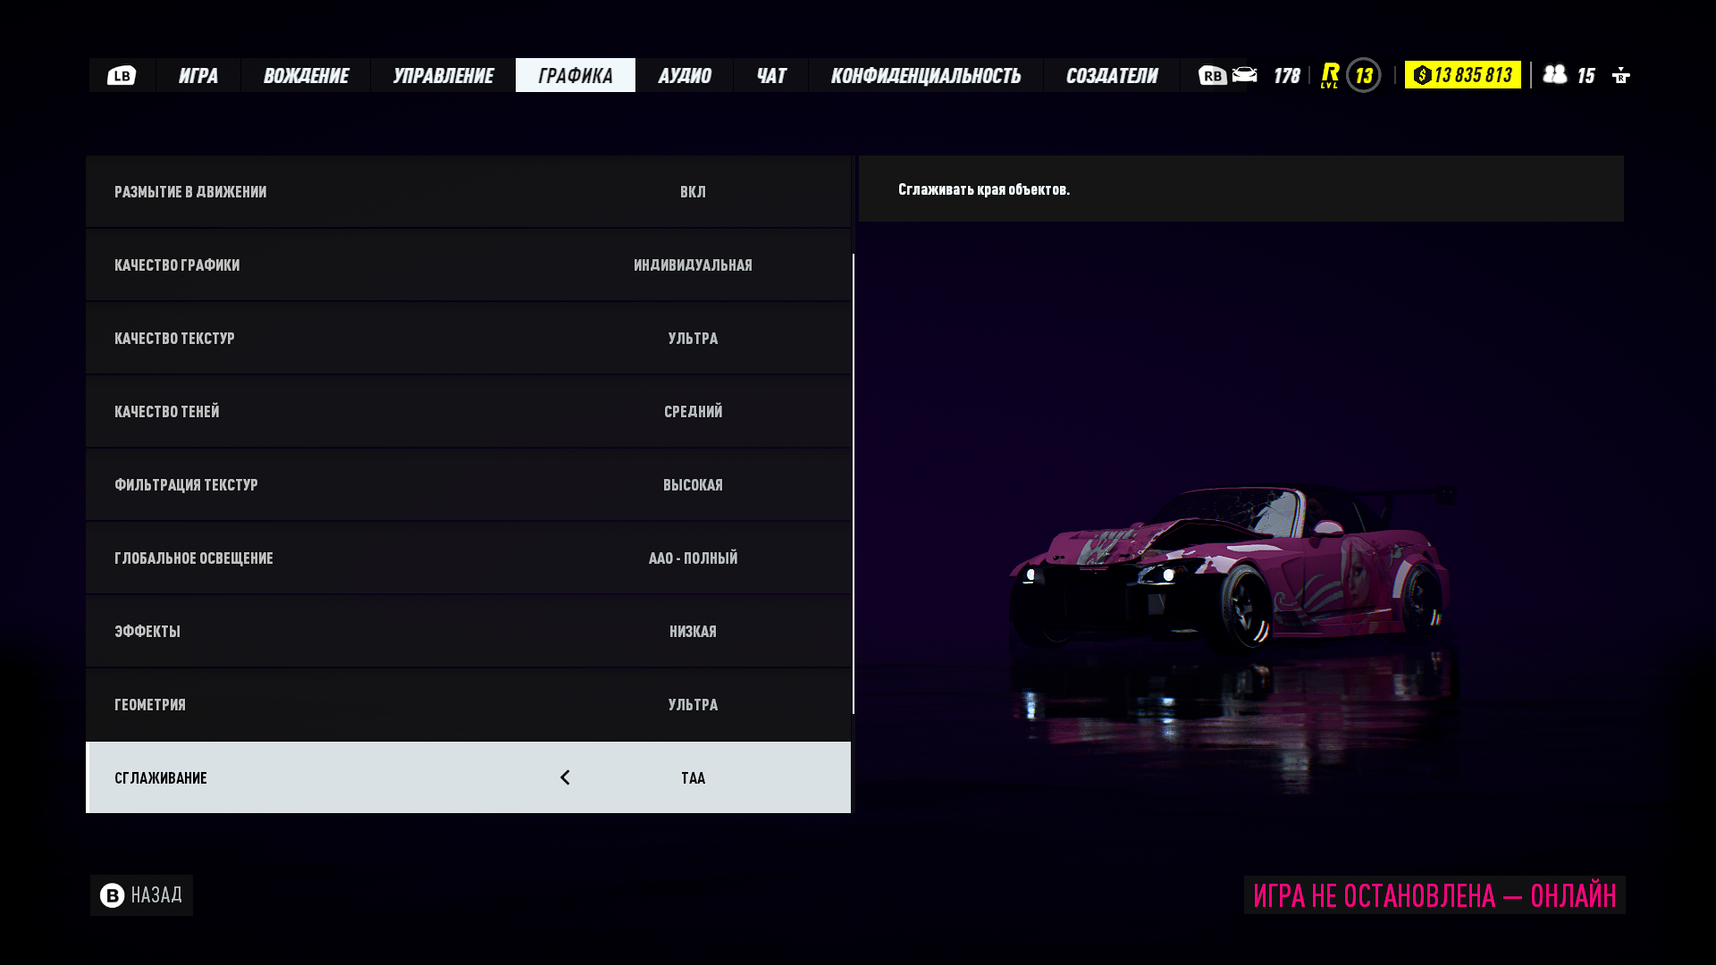Click the УЛЬТРА value for geometry
1716x965 pixels.
click(693, 704)
